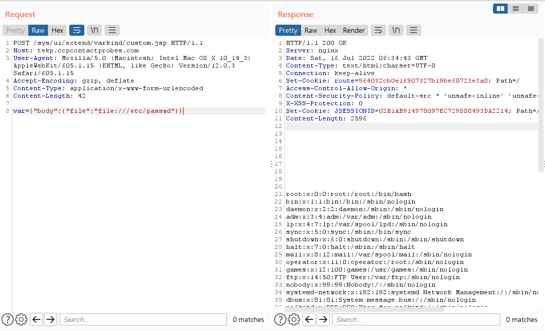The height and width of the screenshot is (331, 545).
Task: Show non-printable characters in Response panel
Action: (x=396, y=30)
